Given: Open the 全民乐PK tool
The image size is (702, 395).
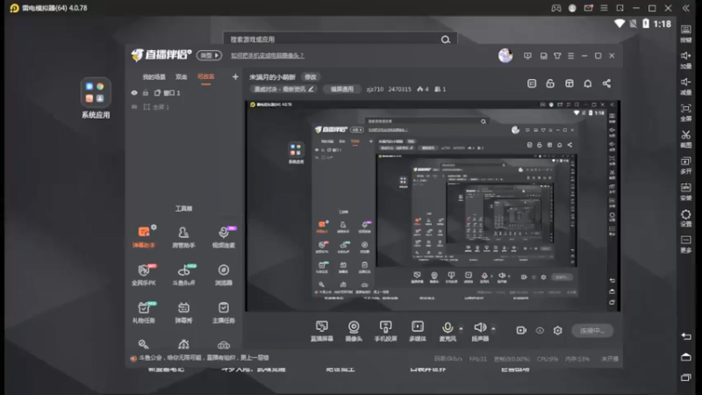Looking at the screenshot, I should (144, 275).
